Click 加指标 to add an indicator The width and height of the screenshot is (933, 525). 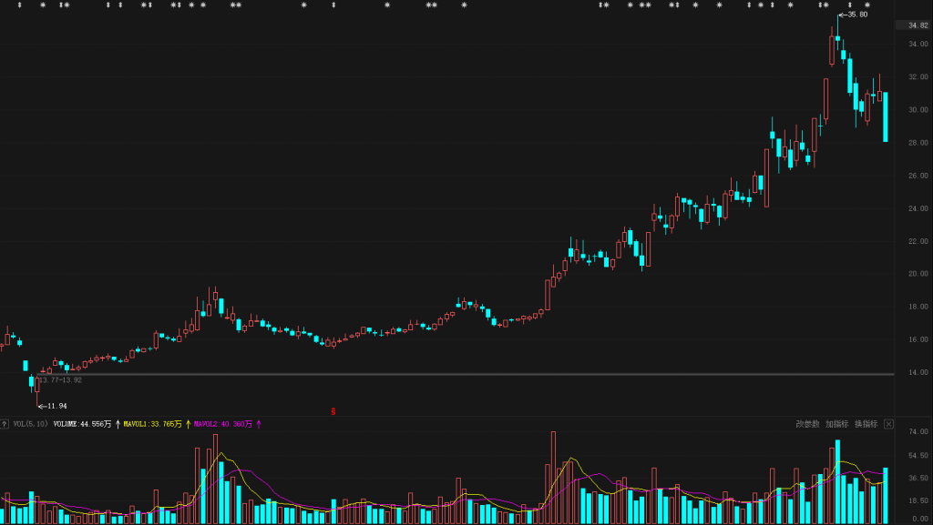click(x=836, y=424)
